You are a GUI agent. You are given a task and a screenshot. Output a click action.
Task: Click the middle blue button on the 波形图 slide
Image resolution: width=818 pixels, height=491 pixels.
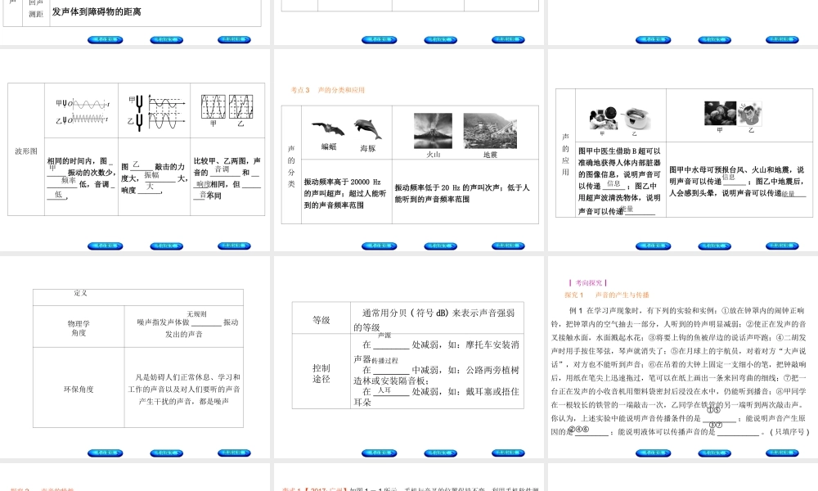167,246
